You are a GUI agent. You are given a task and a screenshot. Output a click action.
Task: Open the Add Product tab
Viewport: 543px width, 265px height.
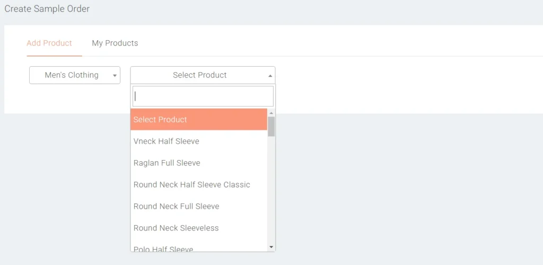click(x=49, y=43)
